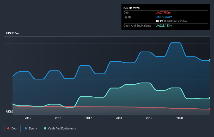Click the UK£7.750m debt value
Screen dimensions: 214x137
coord(163,13)
